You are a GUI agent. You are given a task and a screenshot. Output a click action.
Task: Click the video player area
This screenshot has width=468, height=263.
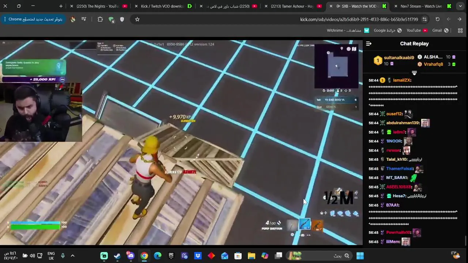181,142
